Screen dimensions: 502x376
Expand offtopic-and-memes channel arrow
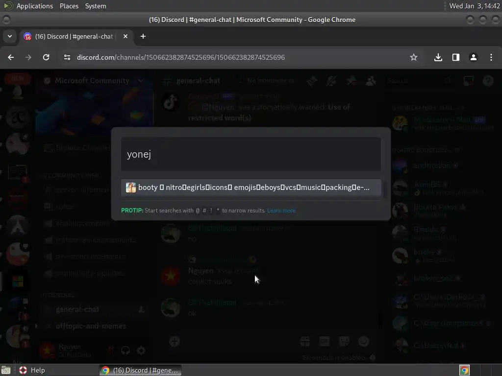[x=36, y=326]
